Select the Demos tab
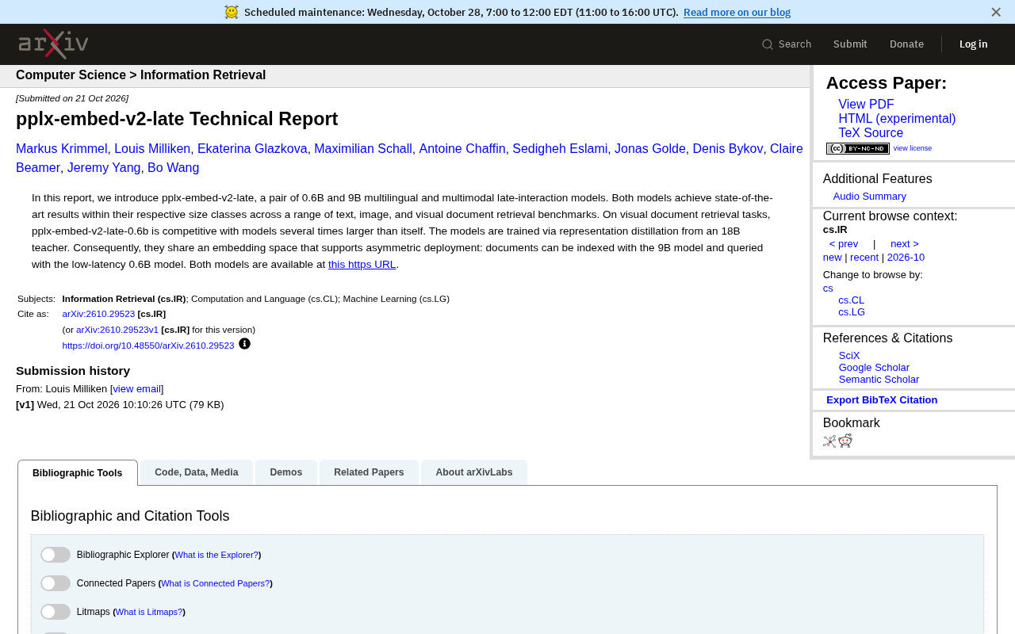This screenshot has width=1015, height=634. pos(286,472)
